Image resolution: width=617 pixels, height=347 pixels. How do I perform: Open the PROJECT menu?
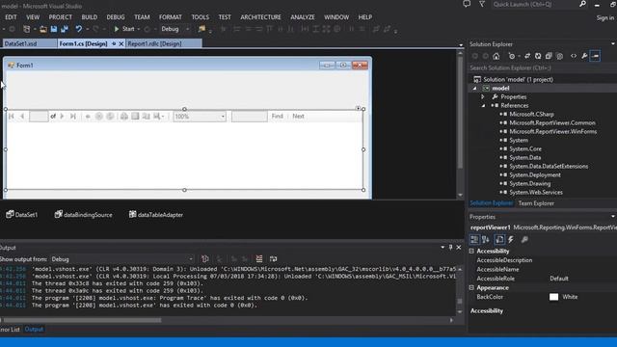pos(60,17)
